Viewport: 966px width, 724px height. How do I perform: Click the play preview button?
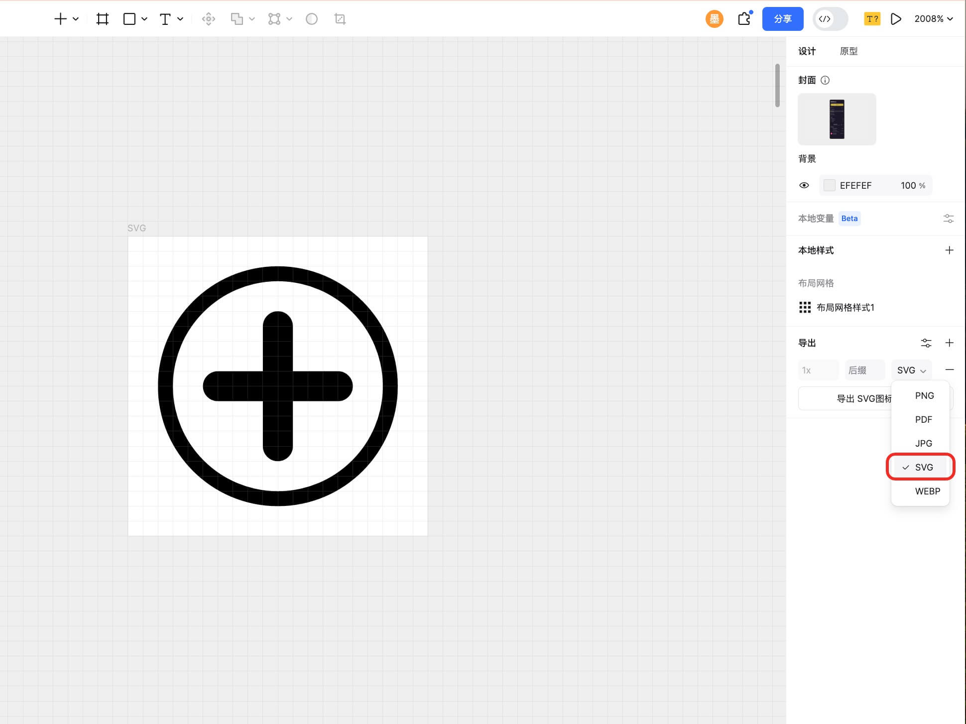pyautogui.click(x=895, y=19)
